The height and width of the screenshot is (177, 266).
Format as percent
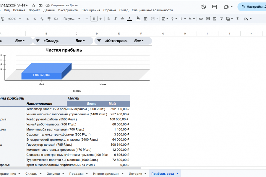pos(35,19)
